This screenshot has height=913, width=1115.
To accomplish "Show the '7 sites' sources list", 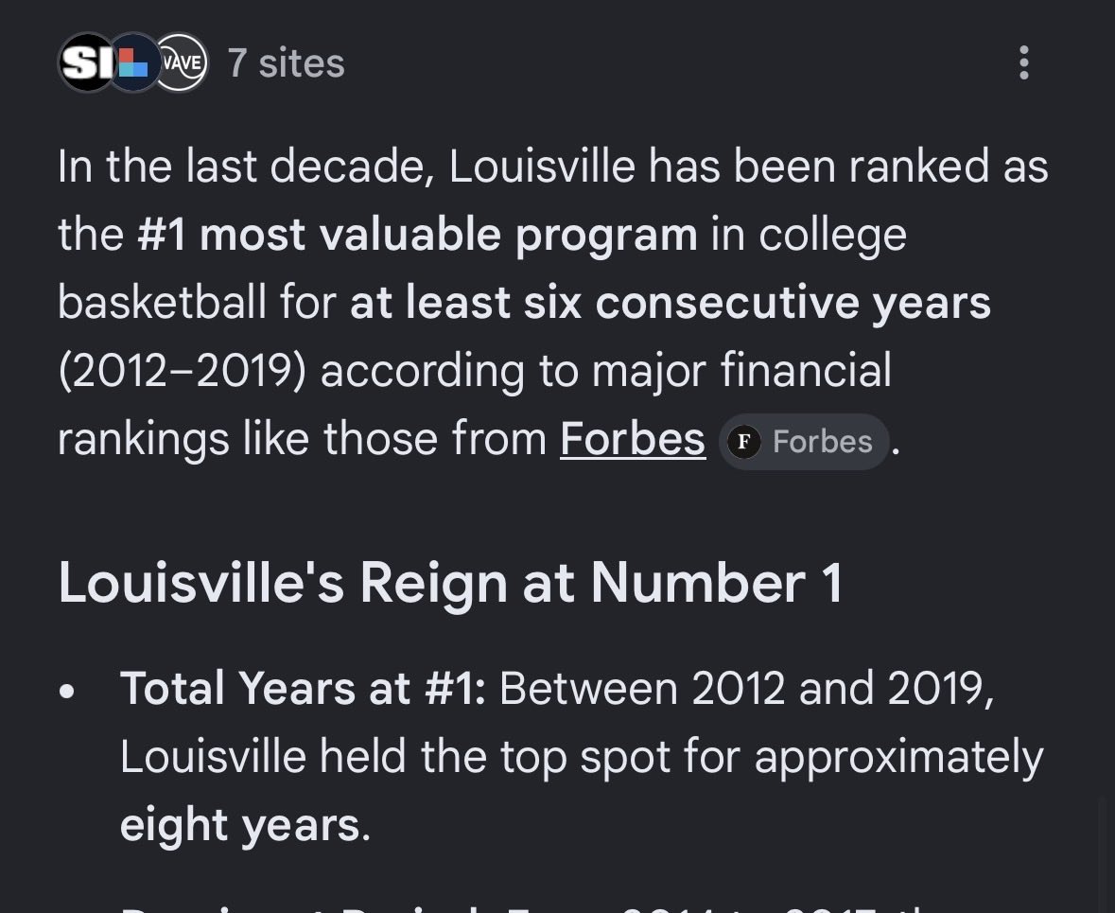I will tap(286, 63).
